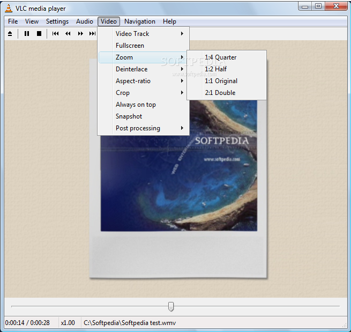Viewport: 351px width, 332px height.
Task: Close the open Video menu
Action: [x=109, y=21]
